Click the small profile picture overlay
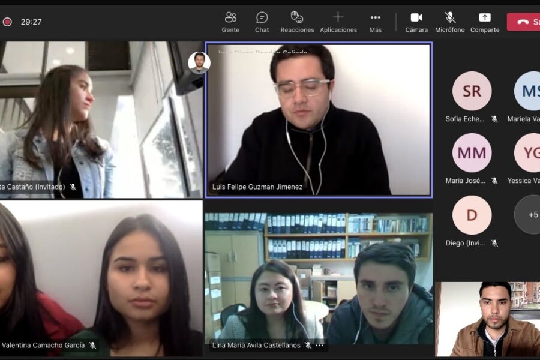This screenshot has width=540, height=360. [199, 62]
